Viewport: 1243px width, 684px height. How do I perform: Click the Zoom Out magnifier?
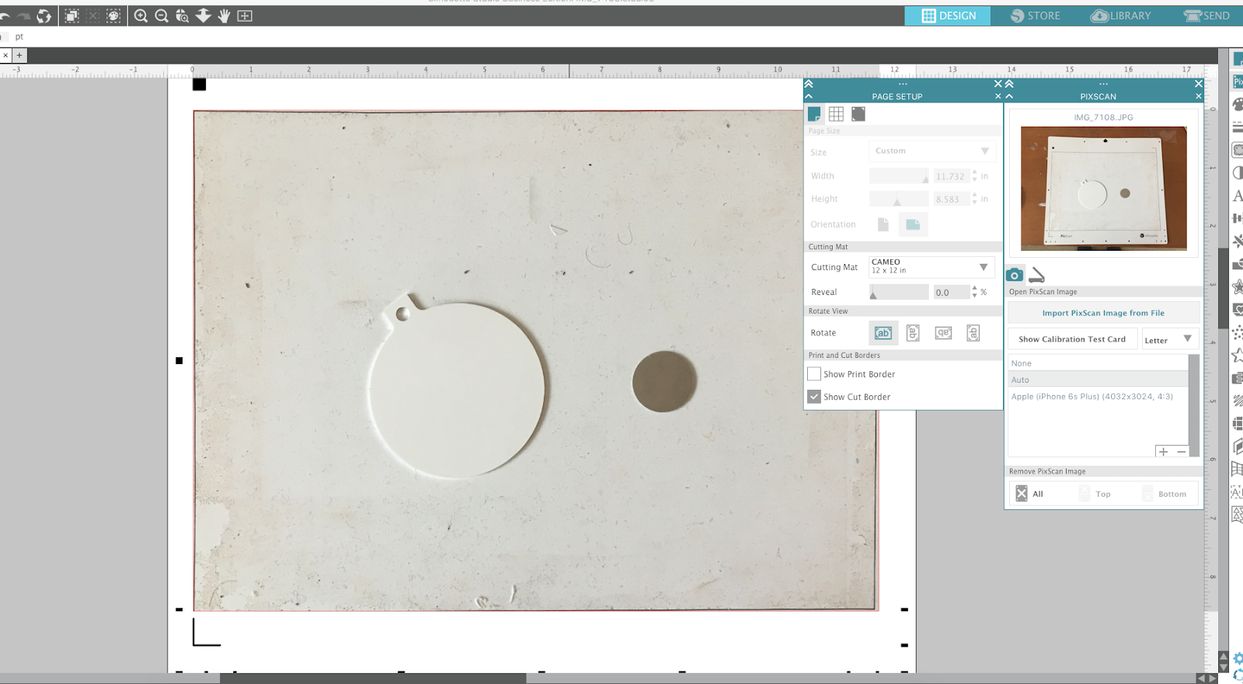162,16
